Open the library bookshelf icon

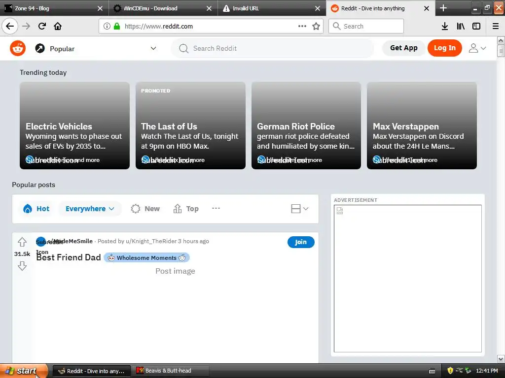click(x=461, y=26)
